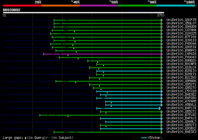Click the purple ~60% identity legend segment
The width and height of the screenshot is (198, 140).
pos(99,6)
